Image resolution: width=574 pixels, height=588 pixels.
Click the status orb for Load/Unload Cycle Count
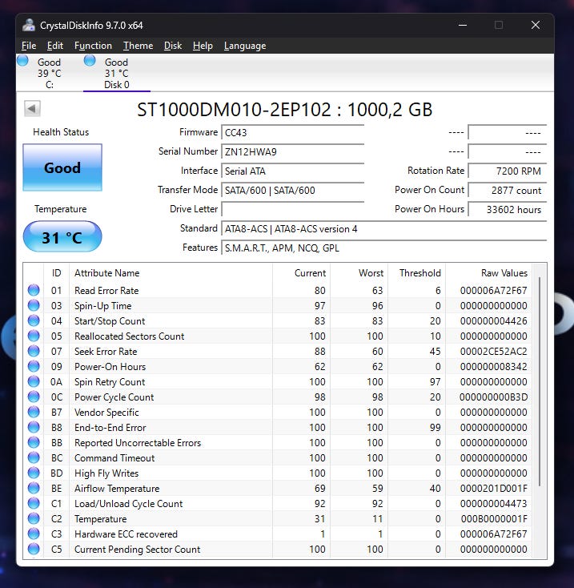click(x=34, y=504)
